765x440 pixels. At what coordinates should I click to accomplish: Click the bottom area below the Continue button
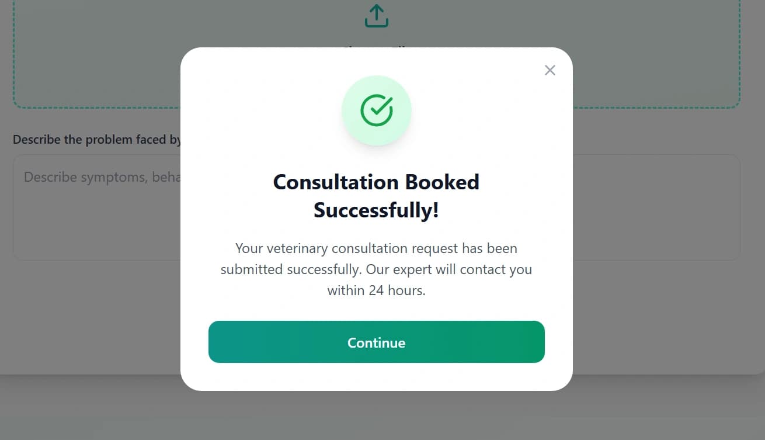tap(377, 377)
